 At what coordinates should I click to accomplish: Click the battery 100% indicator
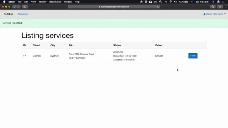(183, 2)
